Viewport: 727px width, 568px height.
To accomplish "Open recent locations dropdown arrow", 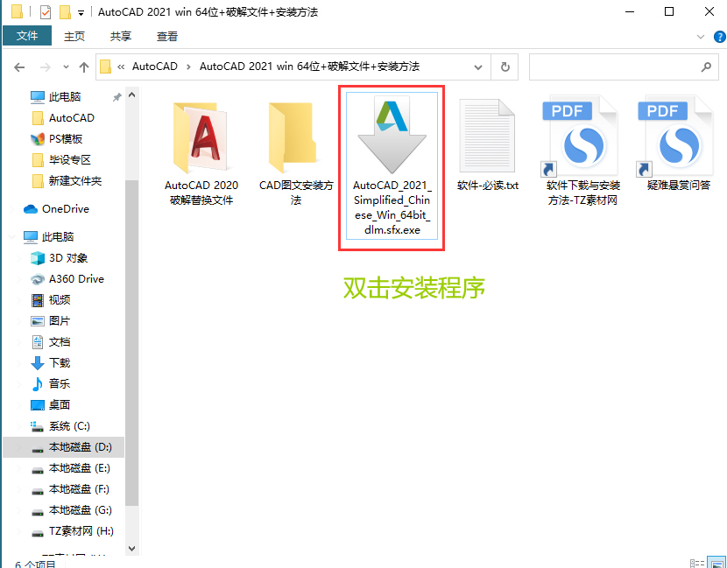I will tap(66, 67).
